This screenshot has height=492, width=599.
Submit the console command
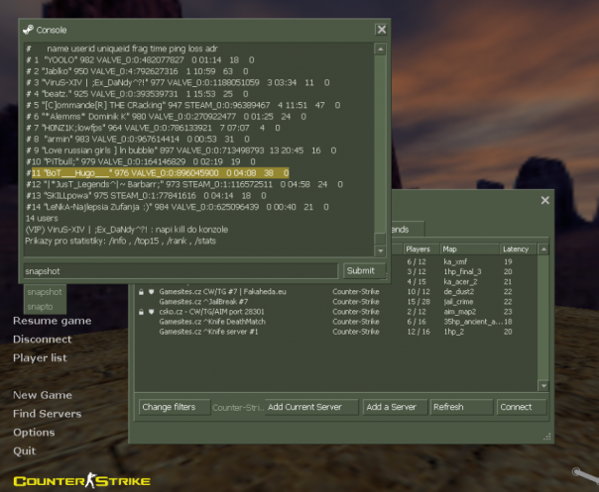[364, 271]
